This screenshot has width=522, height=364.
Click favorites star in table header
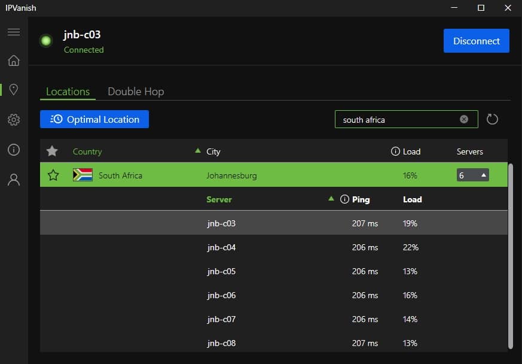[52, 151]
